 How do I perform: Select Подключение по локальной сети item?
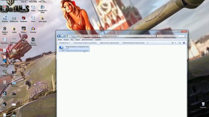click(74, 49)
